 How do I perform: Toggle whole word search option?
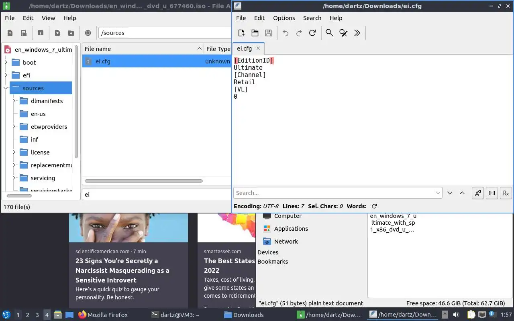pos(492,193)
